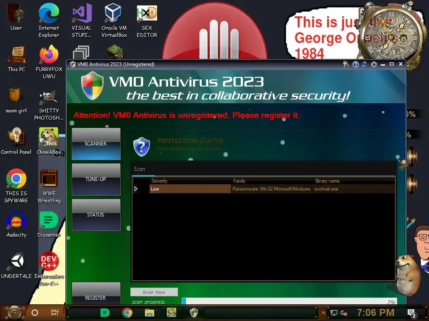Open the notification center with 2 alerts

point(412,313)
